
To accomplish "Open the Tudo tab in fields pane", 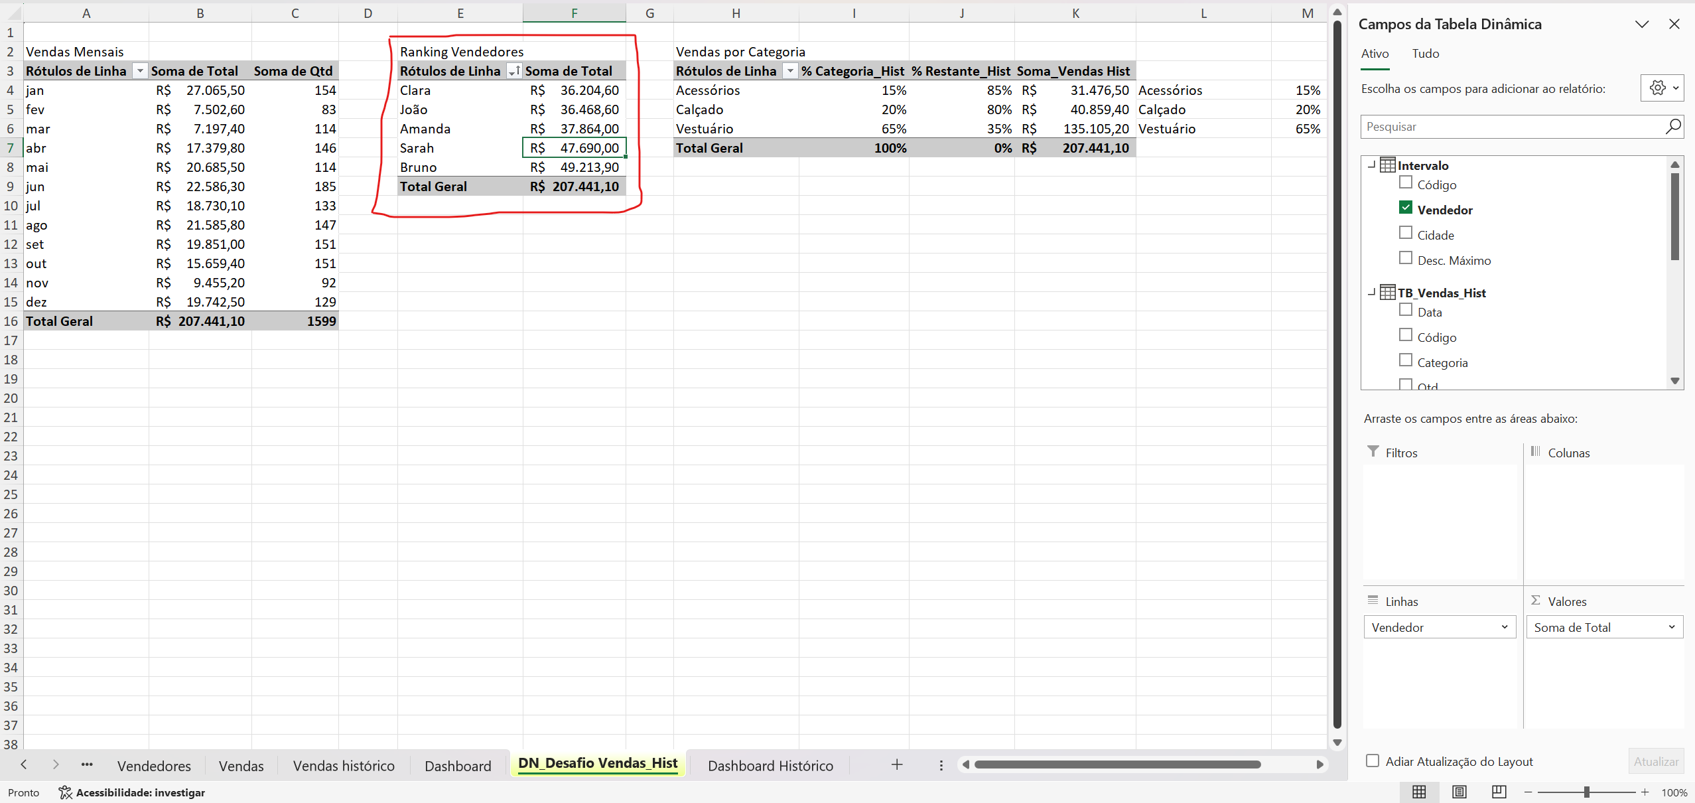I will [1425, 54].
